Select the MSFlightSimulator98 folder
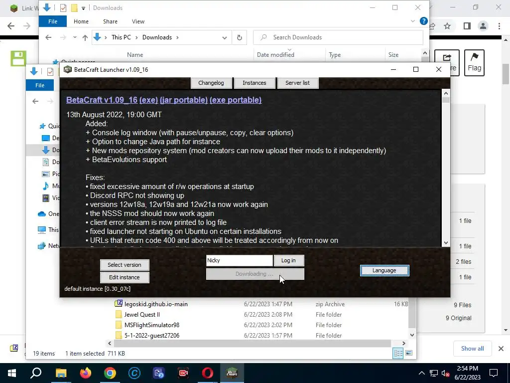This screenshot has width=510, height=383. point(151,325)
